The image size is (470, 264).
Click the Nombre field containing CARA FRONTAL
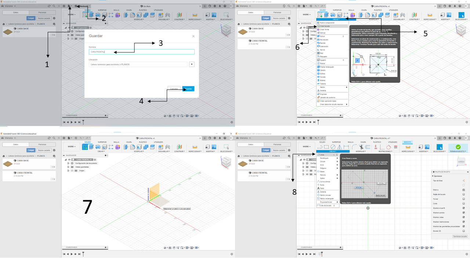(x=142, y=52)
